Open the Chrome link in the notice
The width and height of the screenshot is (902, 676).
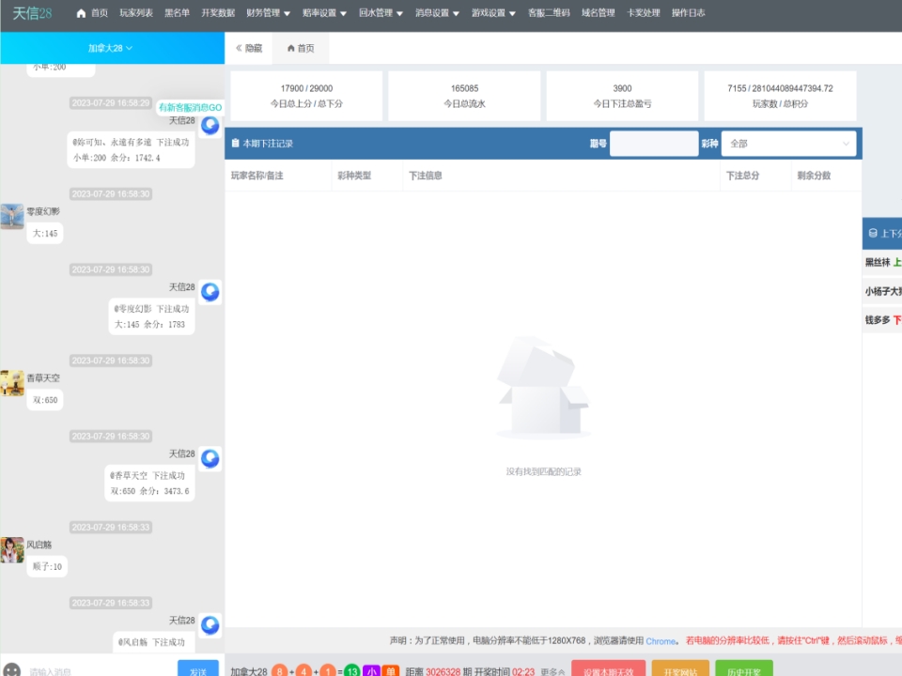coord(661,641)
